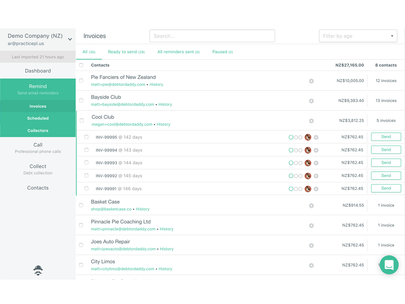Open settings gear for Pie Fanciers of New Zealand
405x304 pixels.
(311, 81)
